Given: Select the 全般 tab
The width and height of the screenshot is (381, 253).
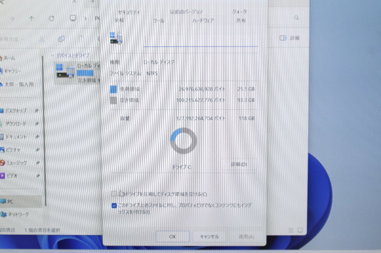Looking at the screenshot, I should pyautogui.click(x=119, y=20).
